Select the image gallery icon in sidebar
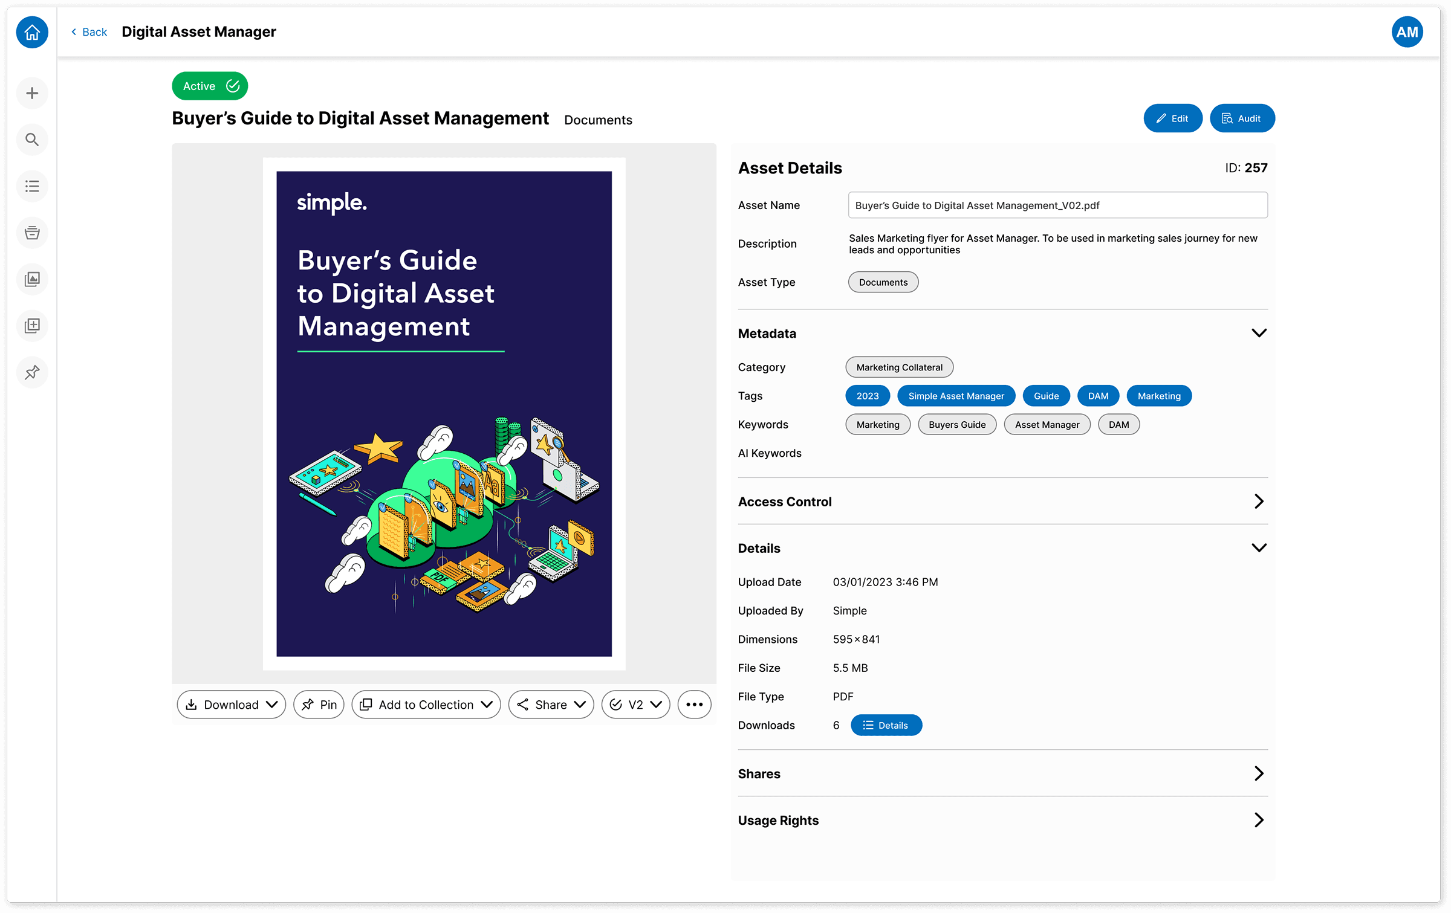The width and height of the screenshot is (1451, 913). tap(31, 279)
